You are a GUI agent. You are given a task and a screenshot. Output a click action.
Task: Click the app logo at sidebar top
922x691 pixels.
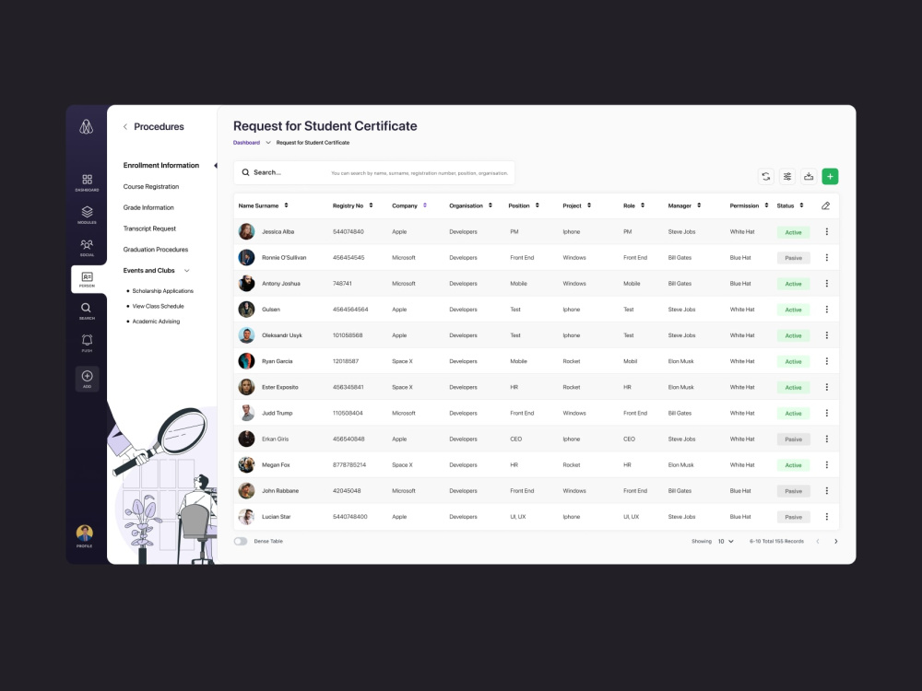(x=87, y=127)
